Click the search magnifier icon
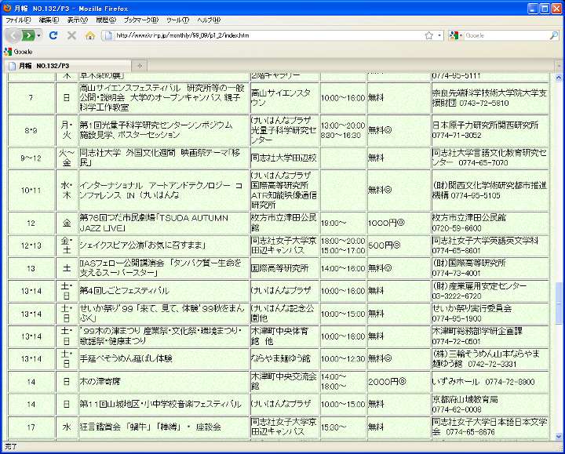Screen dimensions: 565x454 [553, 35]
